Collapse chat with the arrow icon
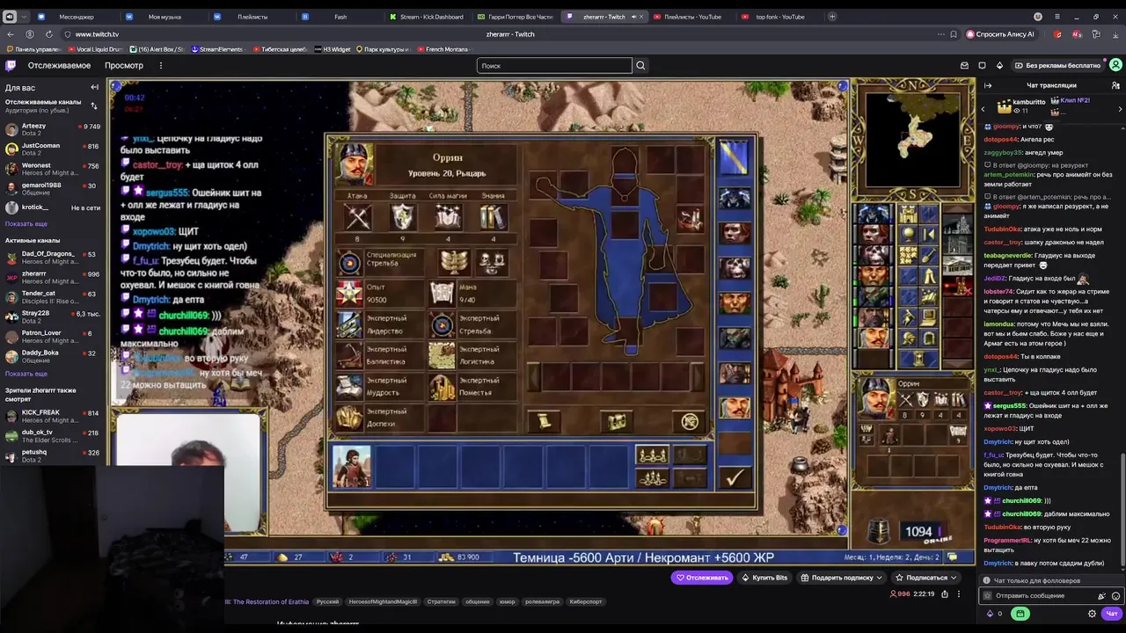This screenshot has width=1126, height=633. (x=988, y=85)
